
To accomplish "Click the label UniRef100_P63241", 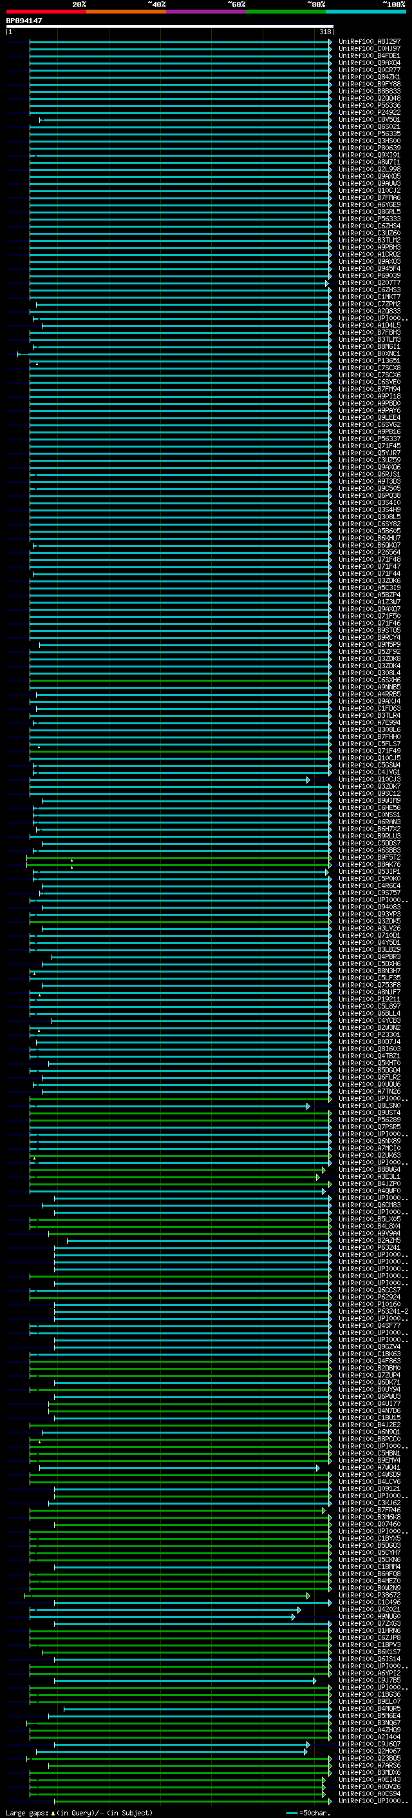I will coord(369,1248).
